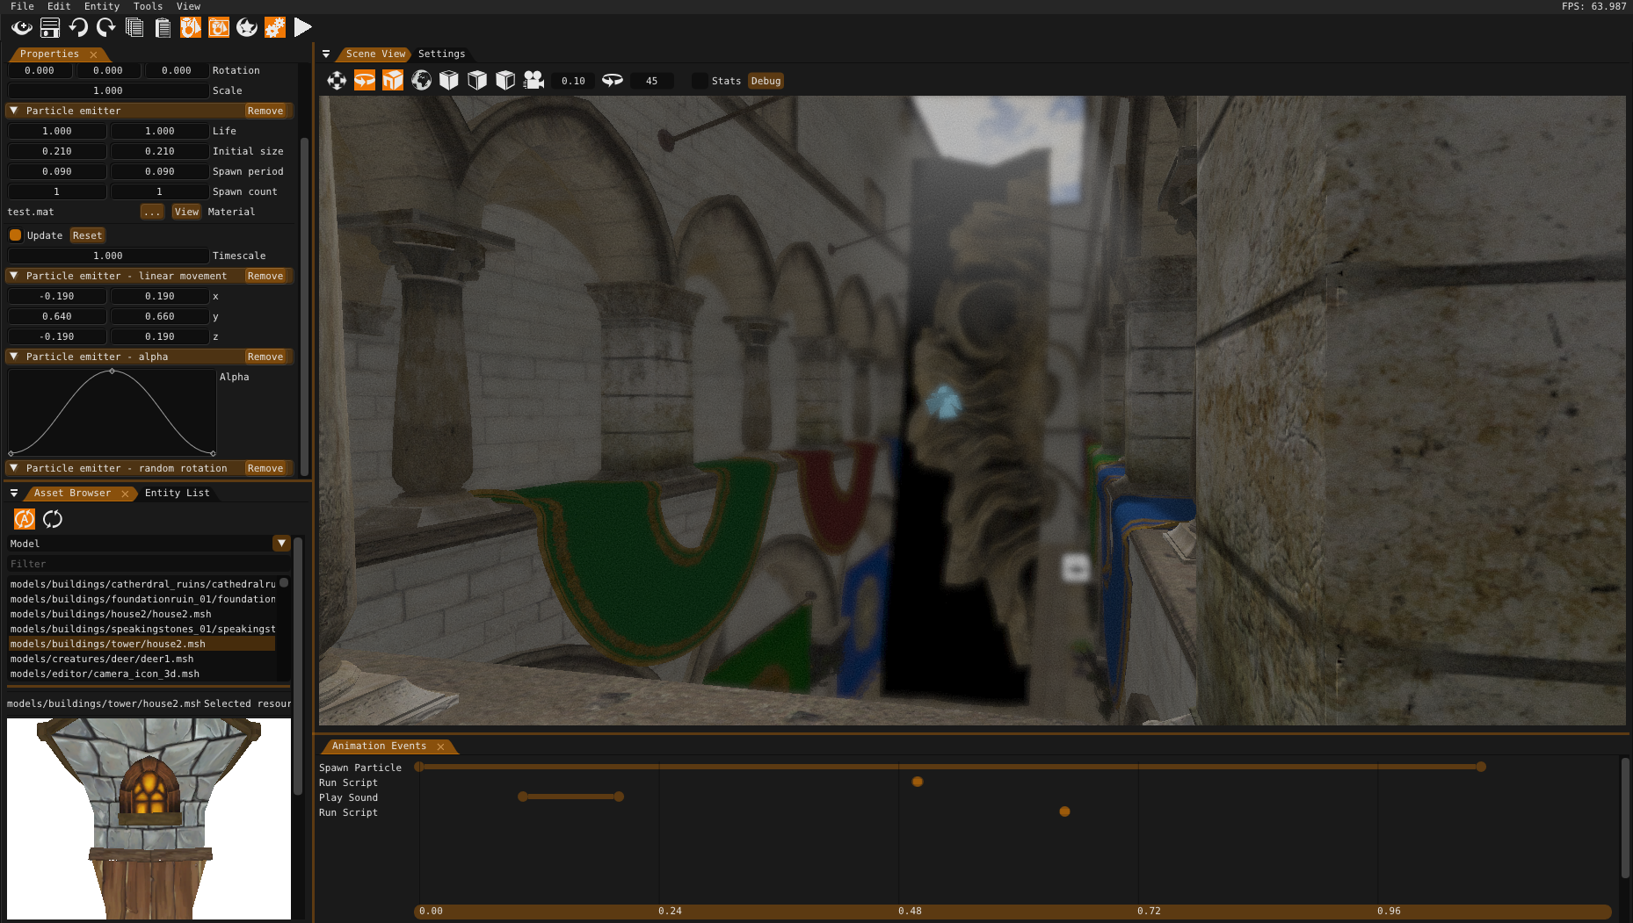
Task: Switch to the Entity List tab
Action: coord(177,494)
